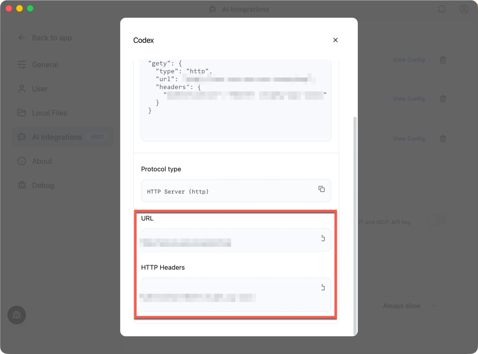Click the HOT badge
The height and width of the screenshot is (354, 478).
[x=97, y=137]
